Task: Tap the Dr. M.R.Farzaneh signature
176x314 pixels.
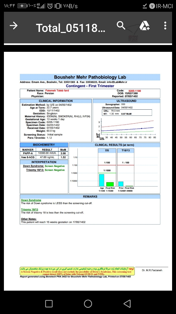Action: pos(152,270)
